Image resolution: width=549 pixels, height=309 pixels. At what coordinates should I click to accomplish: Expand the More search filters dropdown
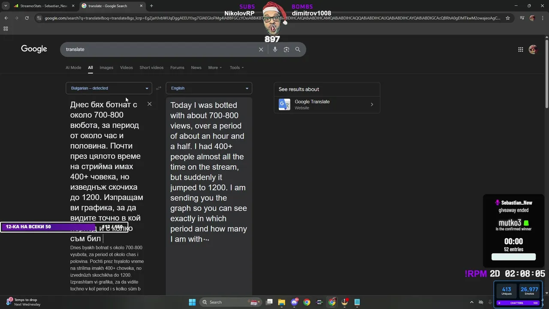[x=215, y=67]
